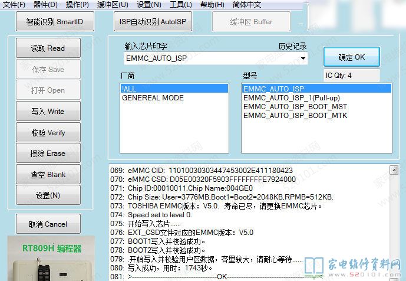This screenshot has width=406, height=281.
Task: Select GENEREAL MODE in vendor list
Action: tap(152, 98)
